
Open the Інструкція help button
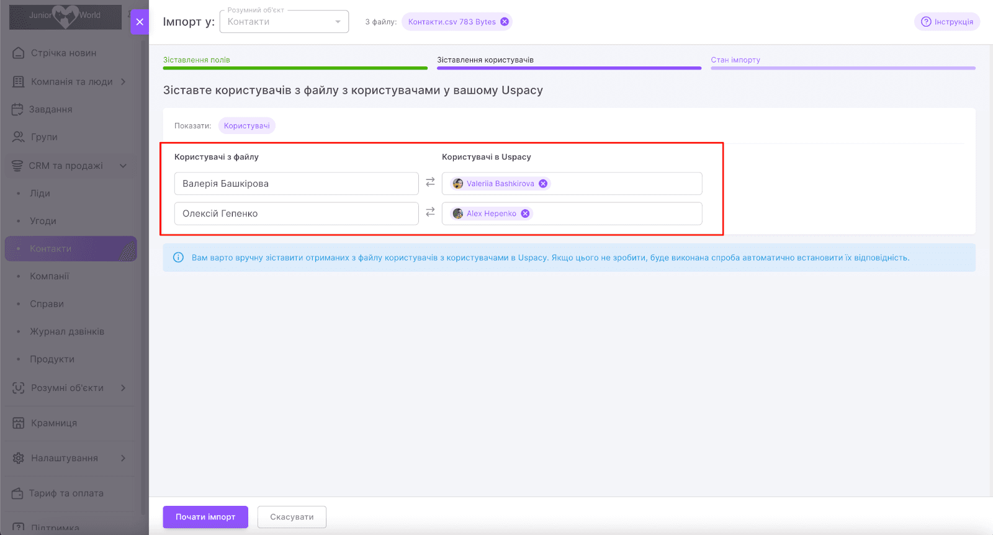coord(947,22)
